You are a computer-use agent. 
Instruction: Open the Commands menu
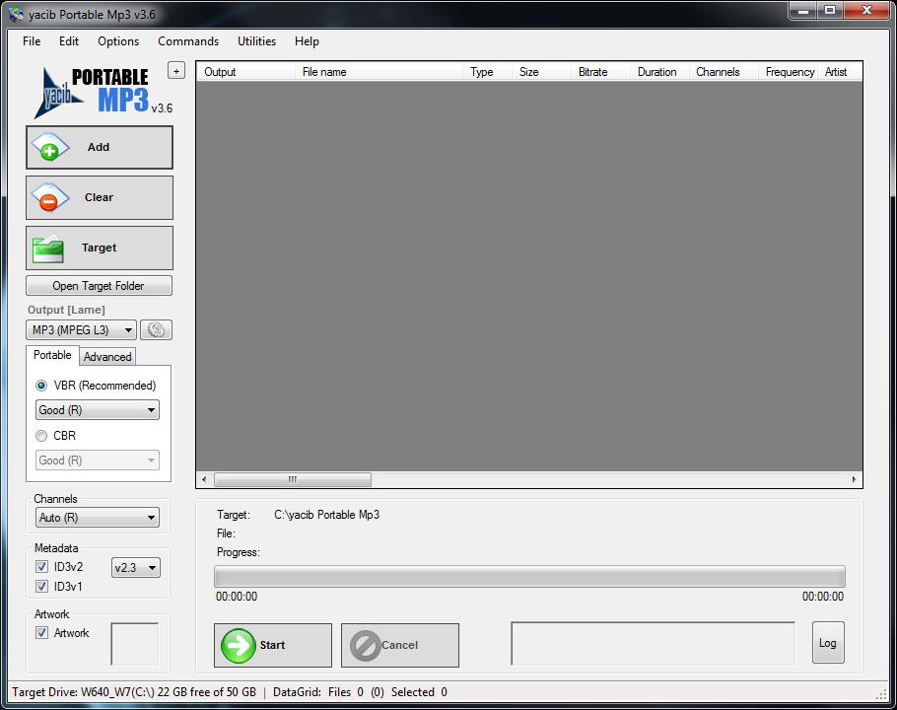(x=188, y=41)
